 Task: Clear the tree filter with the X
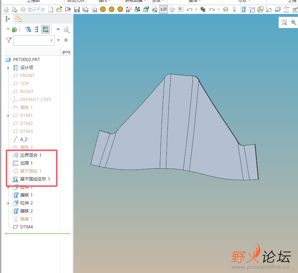[51, 40]
